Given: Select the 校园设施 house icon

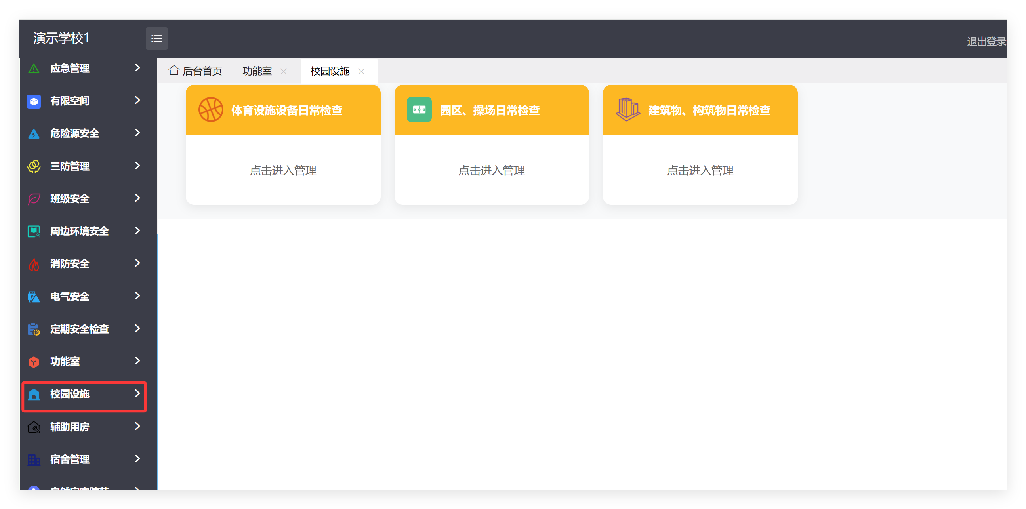Looking at the screenshot, I should pyautogui.click(x=34, y=394).
